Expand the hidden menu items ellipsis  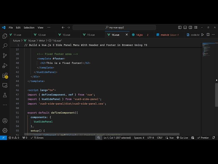(49, 27)
